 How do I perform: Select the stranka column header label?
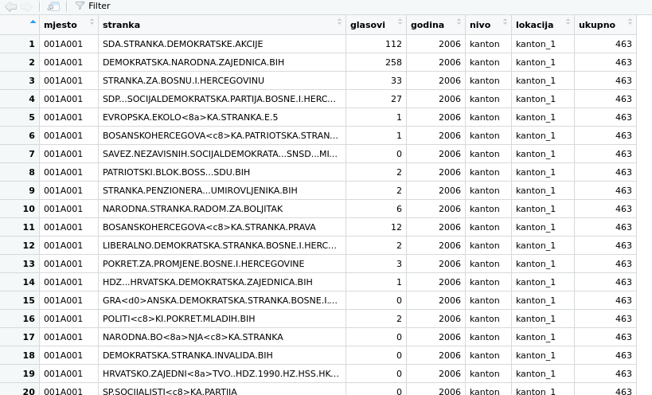121,25
